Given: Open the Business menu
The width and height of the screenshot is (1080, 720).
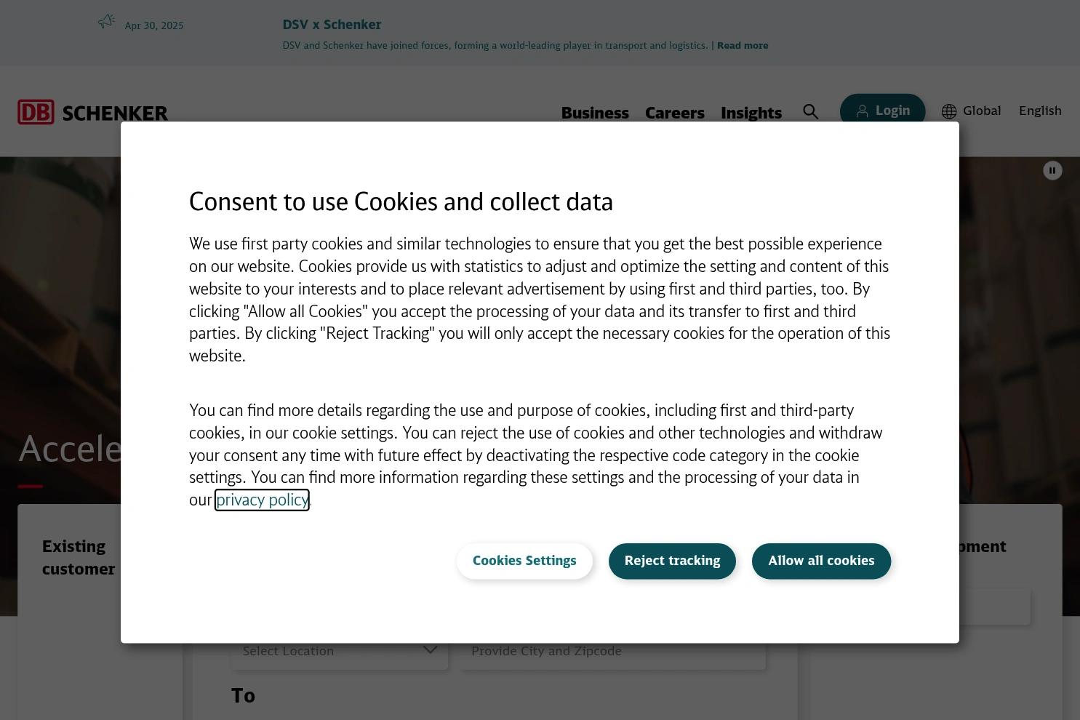Looking at the screenshot, I should (595, 113).
